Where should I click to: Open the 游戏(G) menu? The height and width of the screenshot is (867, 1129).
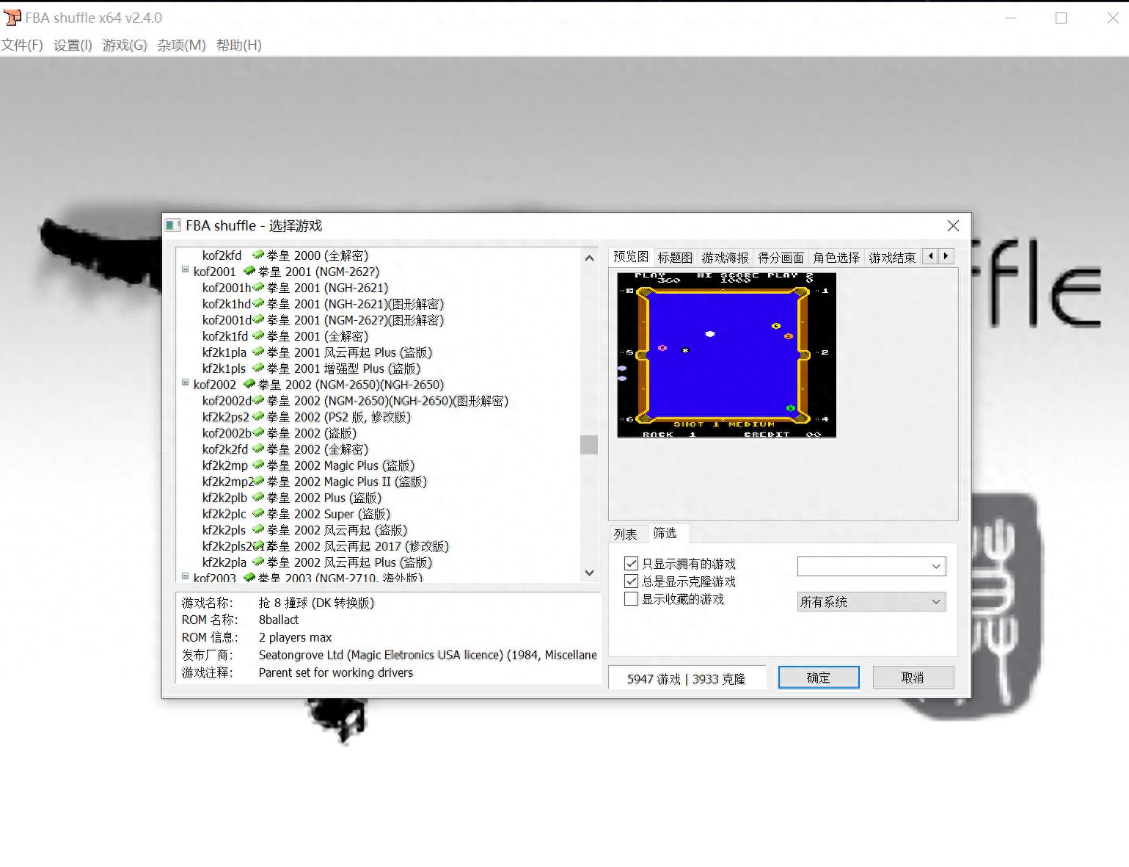125,45
